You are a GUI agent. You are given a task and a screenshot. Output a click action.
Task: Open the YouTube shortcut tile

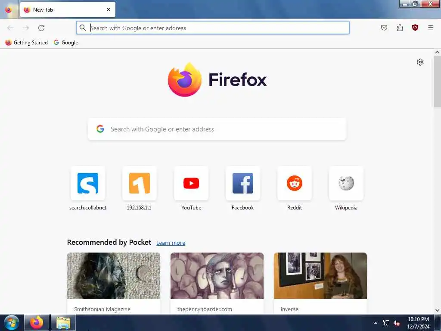(191, 183)
